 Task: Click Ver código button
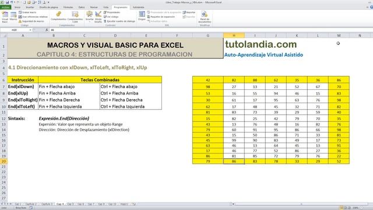pos(111,17)
